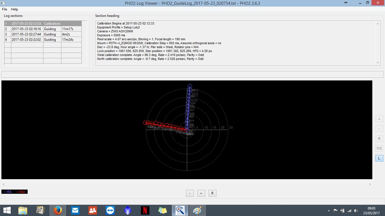Image resolution: width=385 pixels, height=216 pixels.
Task: Open the Action Center flag icon
Action: pyautogui.click(x=335, y=210)
